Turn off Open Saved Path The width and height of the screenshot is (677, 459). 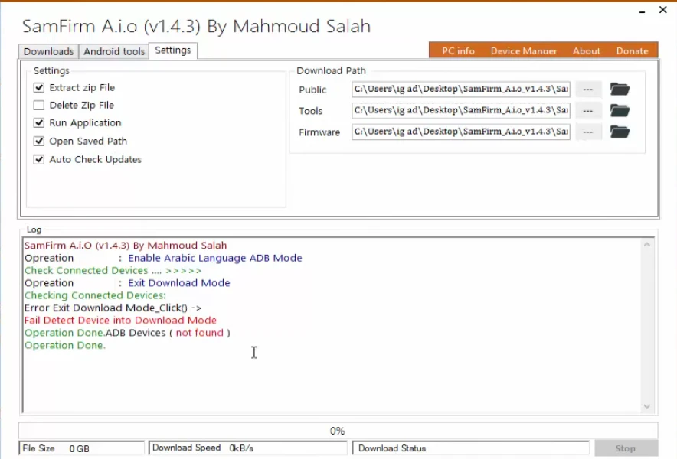pos(39,141)
